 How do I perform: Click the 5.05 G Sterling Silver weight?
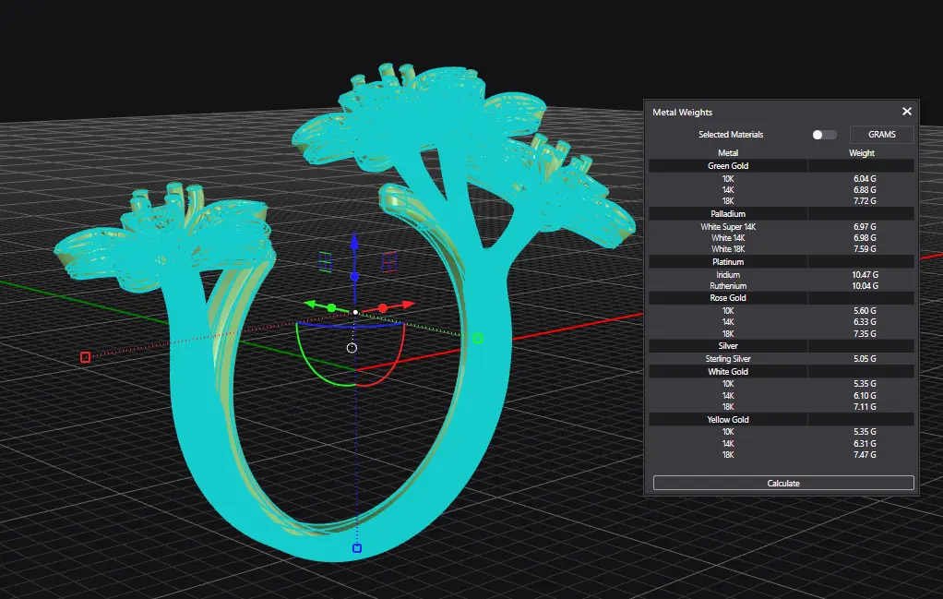865,358
